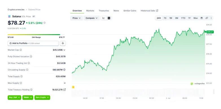Open the Price dropdown
The width and height of the screenshot is (221, 109).
click(x=76, y=18)
